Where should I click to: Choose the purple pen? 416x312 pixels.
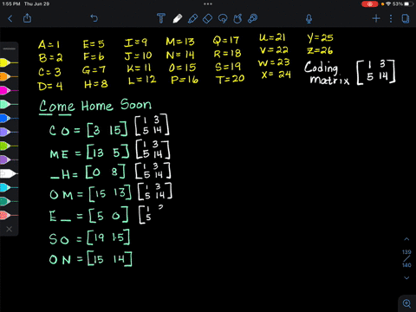tap(9, 159)
